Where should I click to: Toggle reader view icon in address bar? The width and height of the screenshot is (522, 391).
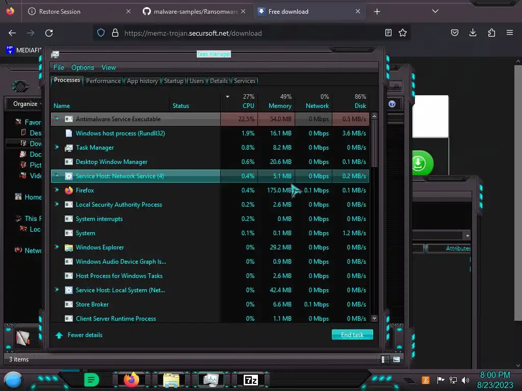pos(388,33)
